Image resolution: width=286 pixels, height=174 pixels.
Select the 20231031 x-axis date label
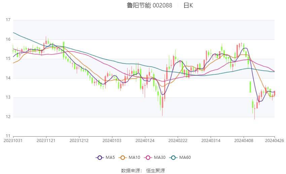tap(13, 141)
